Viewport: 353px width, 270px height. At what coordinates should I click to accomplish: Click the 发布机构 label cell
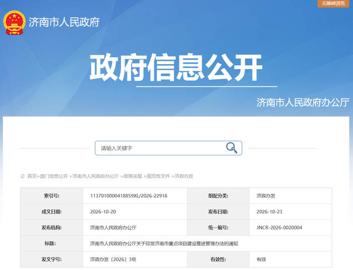click(52, 228)
